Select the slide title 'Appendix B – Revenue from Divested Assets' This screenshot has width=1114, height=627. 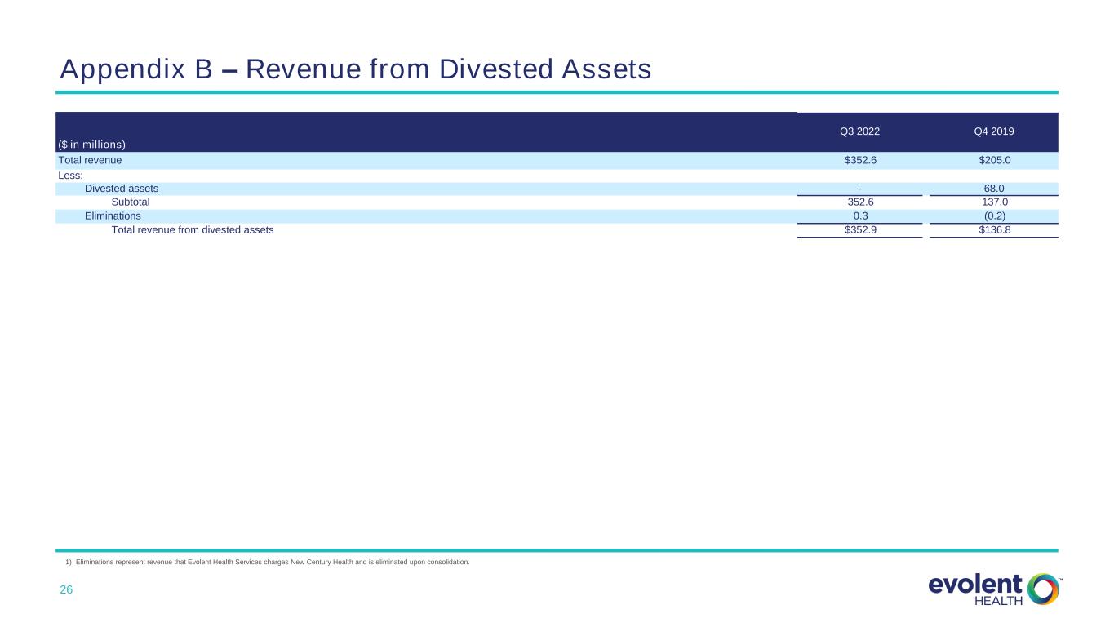356,71
